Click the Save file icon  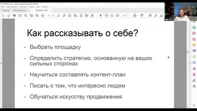(3, 15)
